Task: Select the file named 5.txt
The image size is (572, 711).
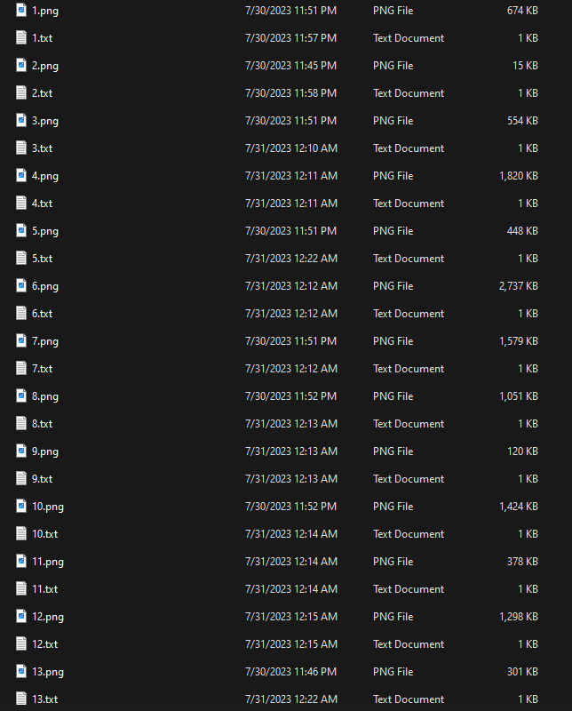Action: 42,259
